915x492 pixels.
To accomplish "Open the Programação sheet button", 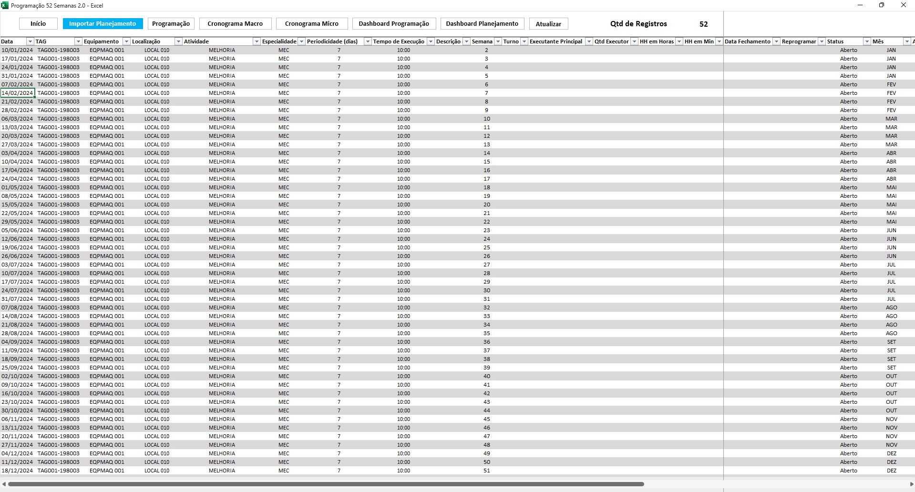I will tap(171, 24).
